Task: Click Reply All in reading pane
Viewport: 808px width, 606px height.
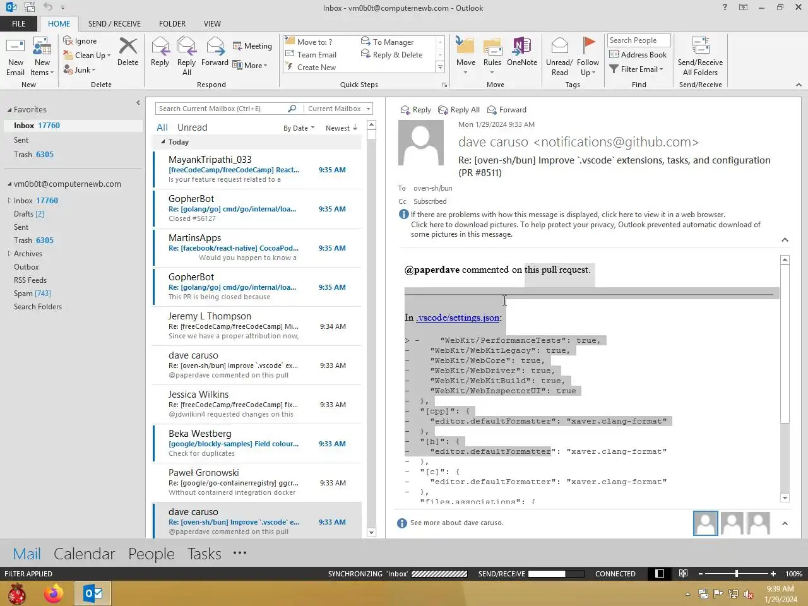Action: click(459, 110)
